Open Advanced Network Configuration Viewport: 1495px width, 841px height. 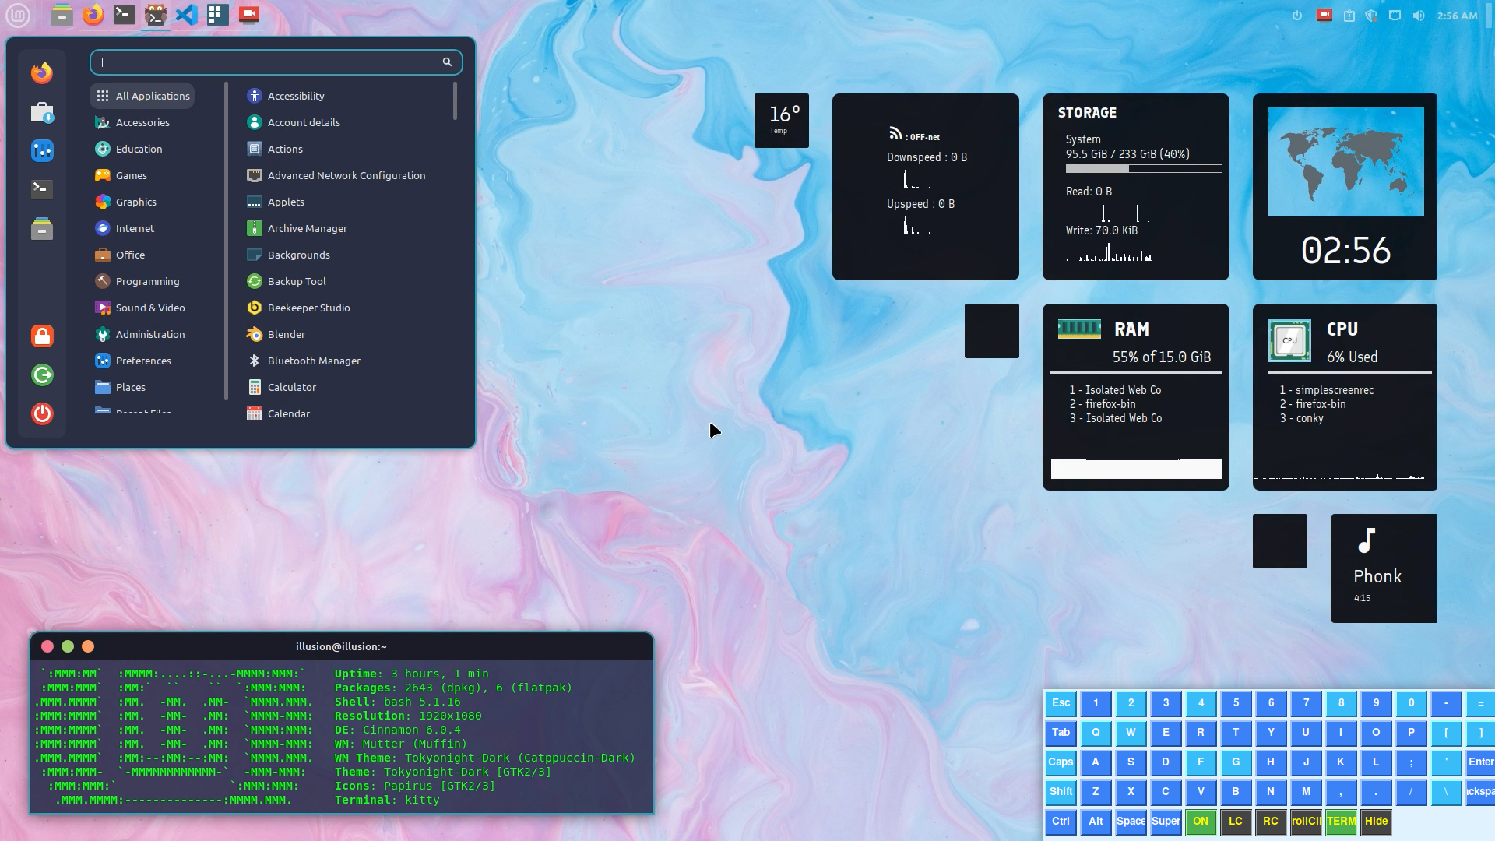tap(345, 175)
